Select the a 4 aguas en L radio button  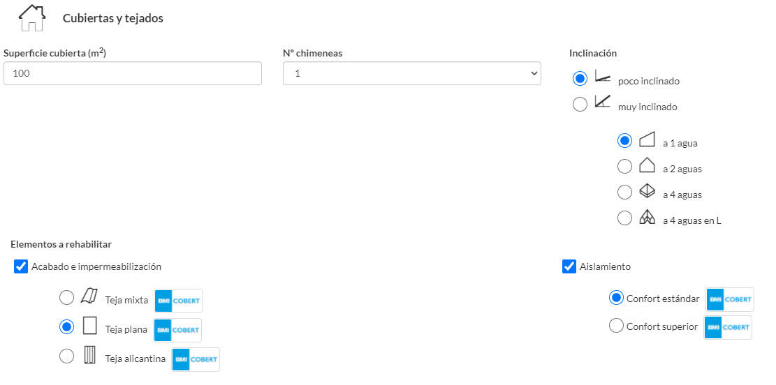[x=625, y=218]
